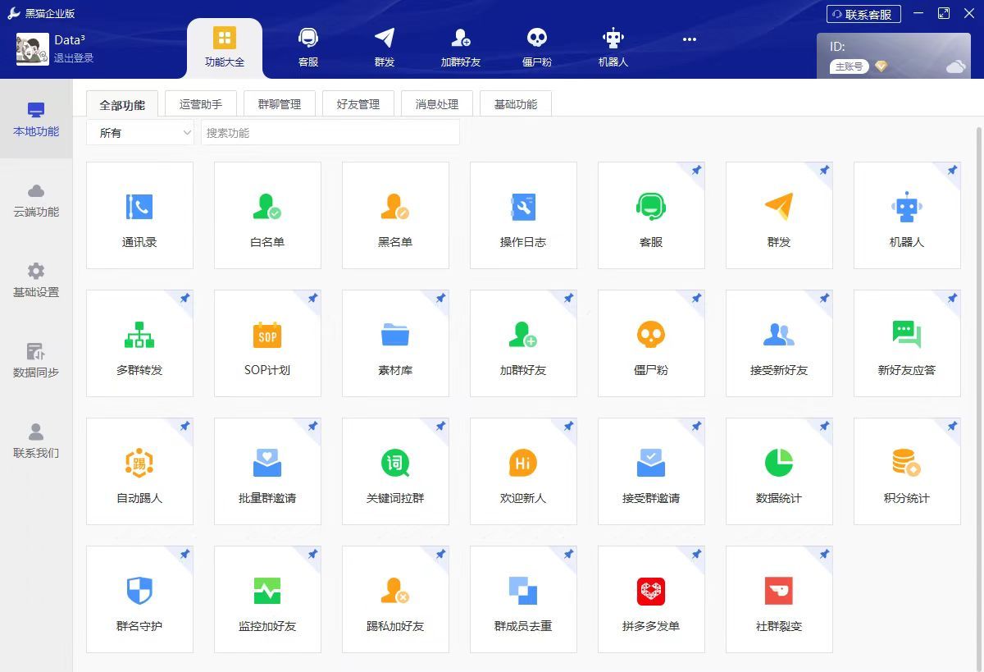Click the 搜索功能 search field

(x=330, y=132)
